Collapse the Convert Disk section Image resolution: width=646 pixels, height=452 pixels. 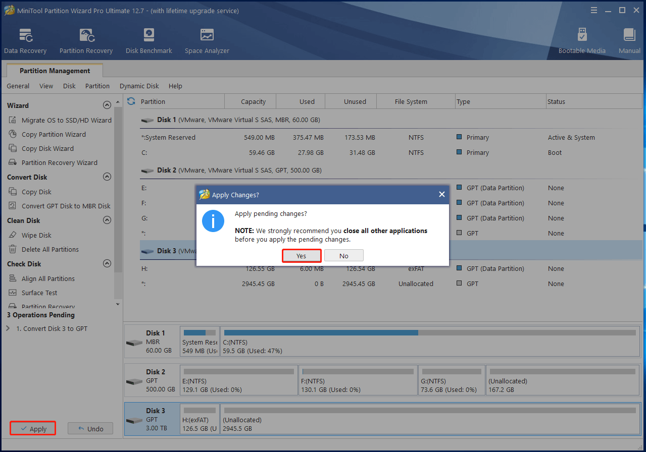pyautogui.click(x=107, y=177)
